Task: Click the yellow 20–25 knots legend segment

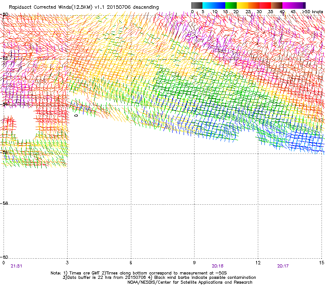Action: [242, 5]
